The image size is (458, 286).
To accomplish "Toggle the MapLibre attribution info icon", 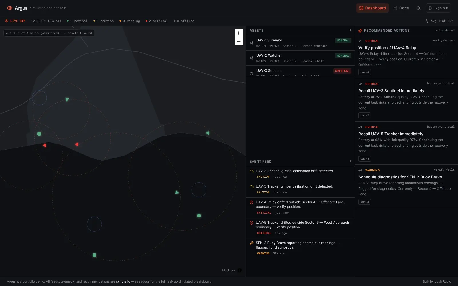I will coord(240,270).
